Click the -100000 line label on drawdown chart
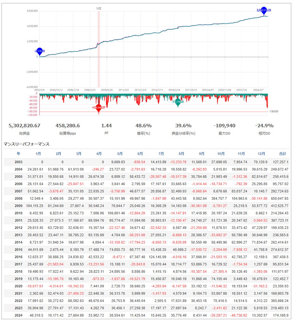 (273, 112)
